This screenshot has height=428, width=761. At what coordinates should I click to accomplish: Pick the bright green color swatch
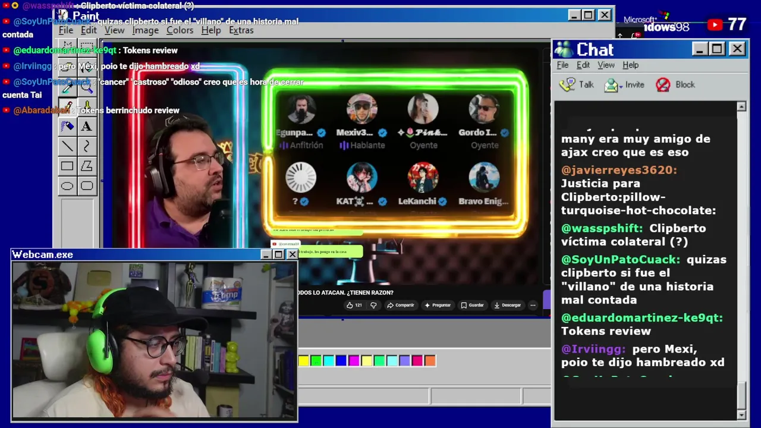point(316,360)
